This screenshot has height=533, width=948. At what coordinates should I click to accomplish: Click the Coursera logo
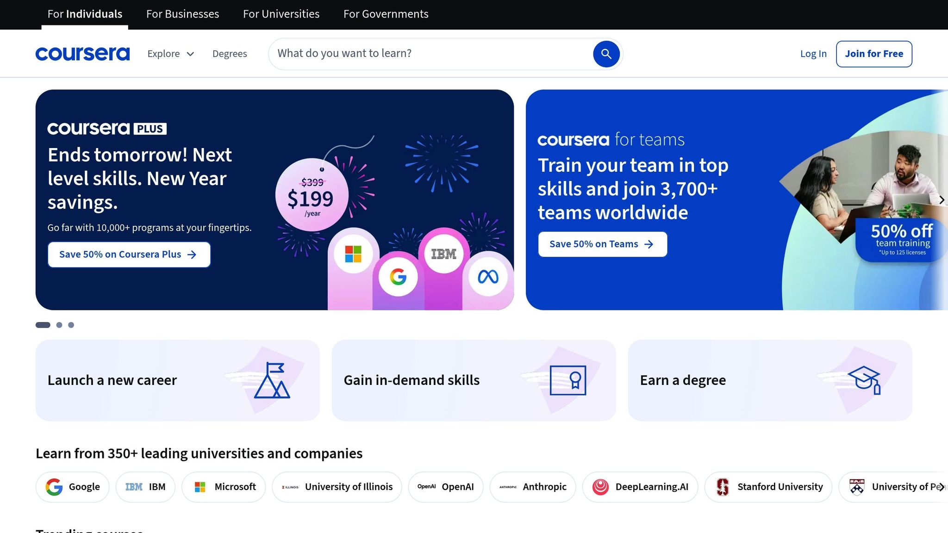pyautogui.click(x=82, y=53)
